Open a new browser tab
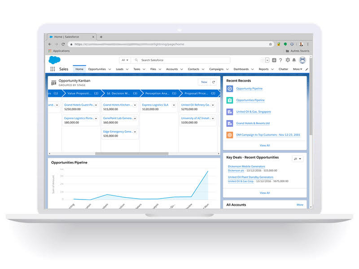Screen dimensions: 359x269 101,37
